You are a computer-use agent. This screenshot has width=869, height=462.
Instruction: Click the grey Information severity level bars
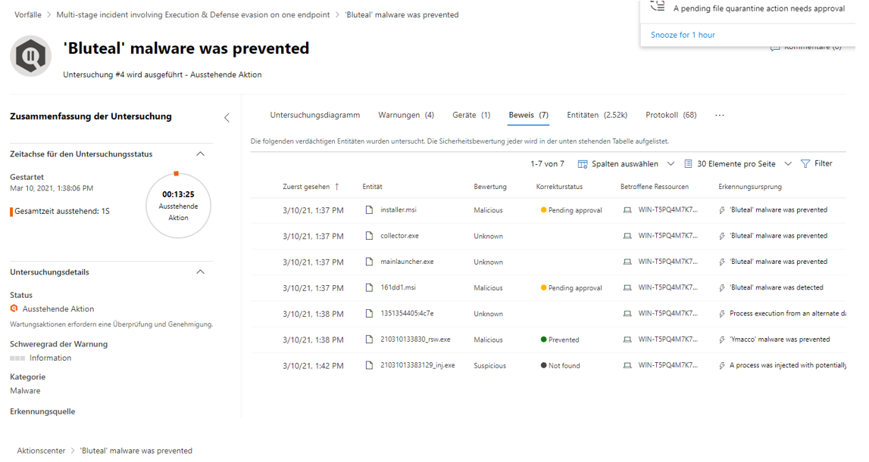17,358
